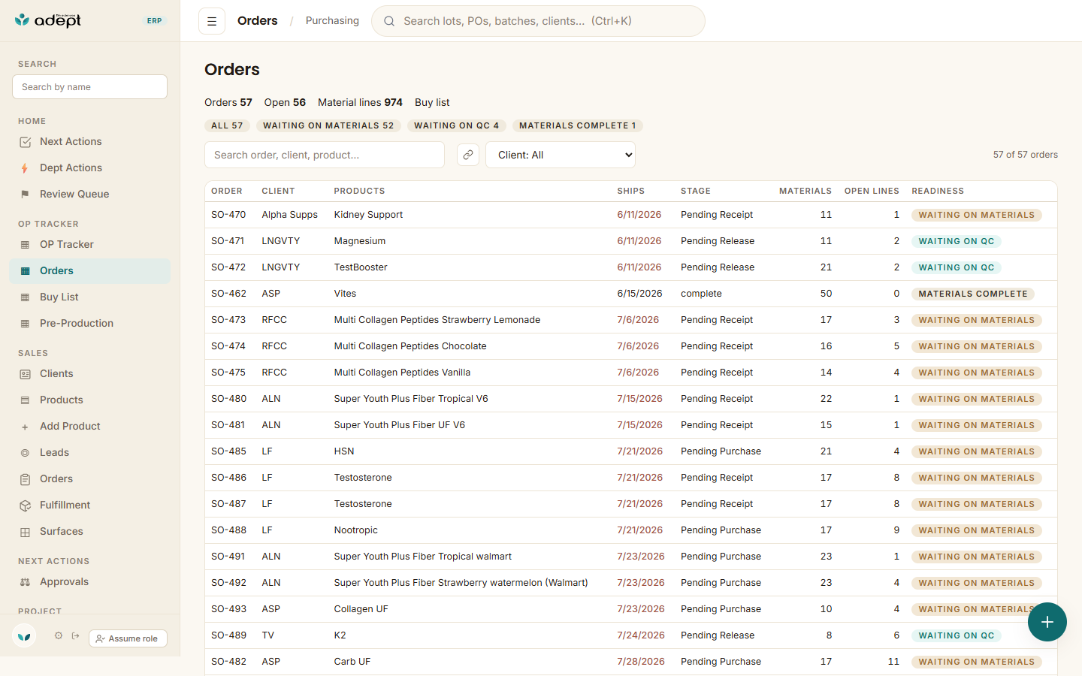Click Collagen UF in SO-493 row

361,609
